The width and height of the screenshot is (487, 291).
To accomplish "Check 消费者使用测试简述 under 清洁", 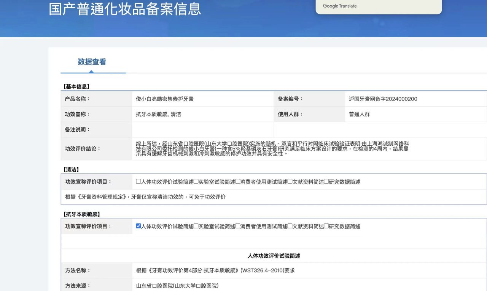I will point(237,181).
